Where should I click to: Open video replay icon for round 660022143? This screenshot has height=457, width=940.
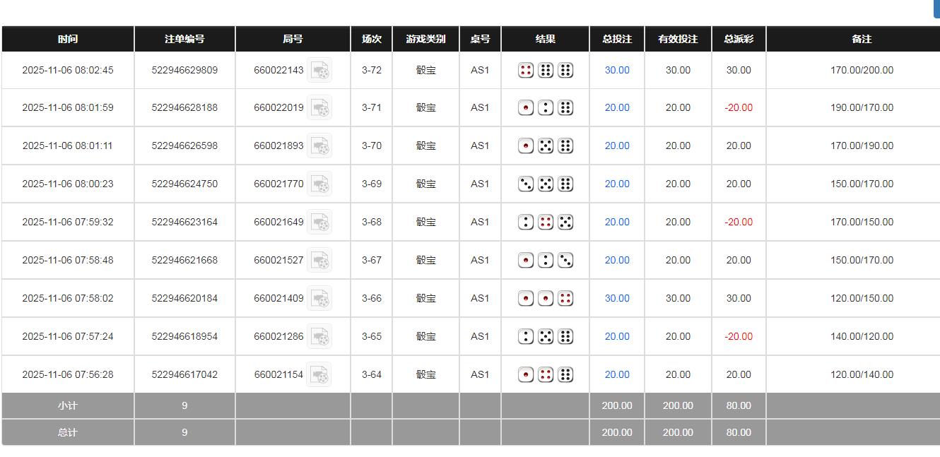[319, 71]
